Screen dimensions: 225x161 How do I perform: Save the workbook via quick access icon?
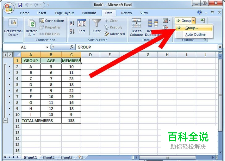[x=20, y=5]
